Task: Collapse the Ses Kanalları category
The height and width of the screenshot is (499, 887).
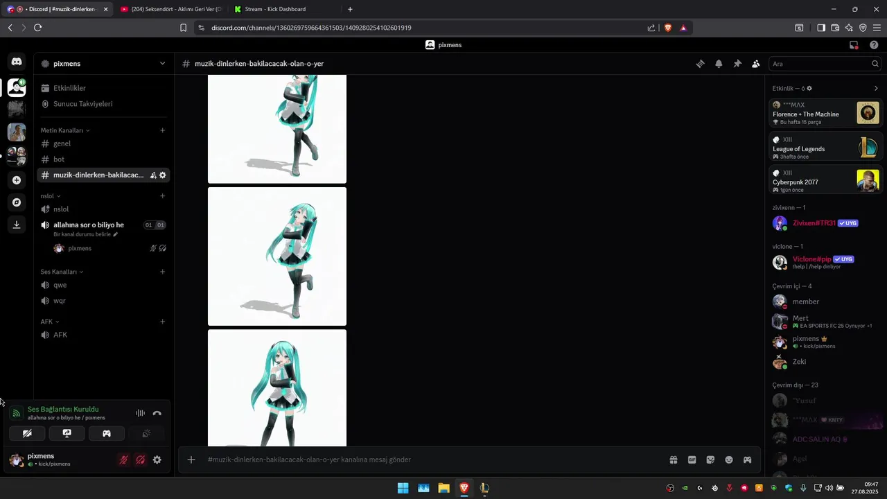Action: coord(62,272)
